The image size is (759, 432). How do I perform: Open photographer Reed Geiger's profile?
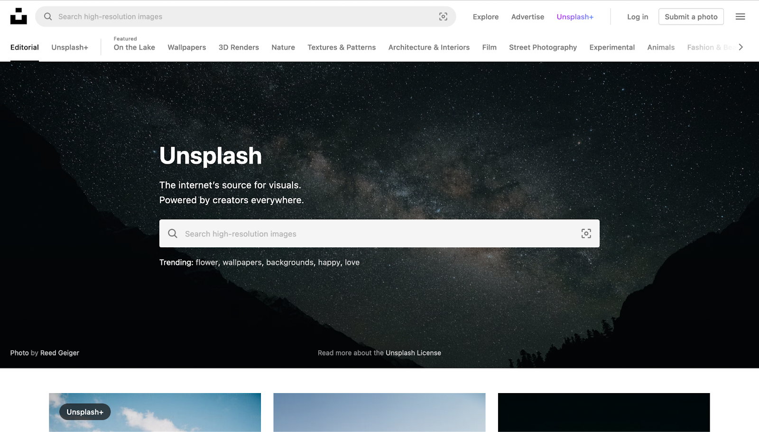click(x=60, y=353)
